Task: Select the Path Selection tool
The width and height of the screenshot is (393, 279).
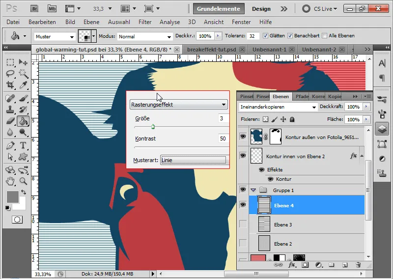Action: [x=10, y=157]
